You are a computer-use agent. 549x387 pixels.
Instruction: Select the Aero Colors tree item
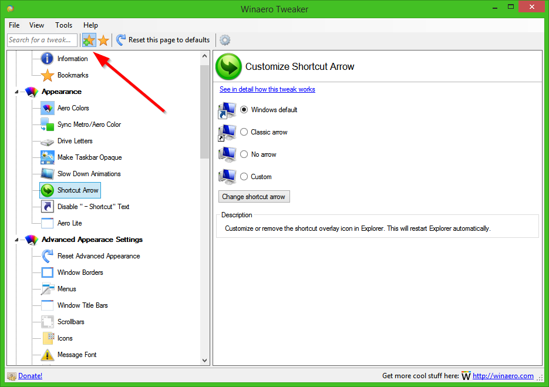(73, 108)
